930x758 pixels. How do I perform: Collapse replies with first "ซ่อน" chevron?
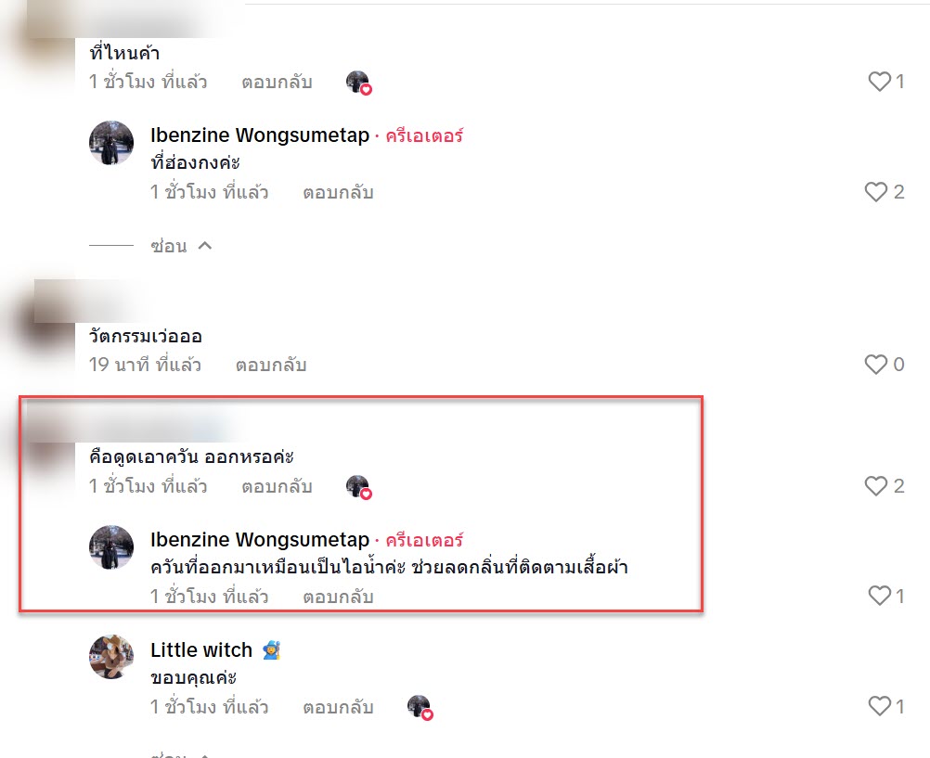pos(180,246)
